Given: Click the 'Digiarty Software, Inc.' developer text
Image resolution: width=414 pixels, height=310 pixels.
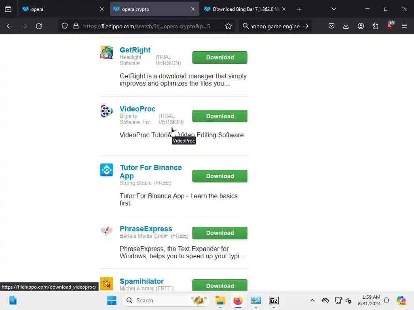Looking at the screenshot, I should (135, 119).
